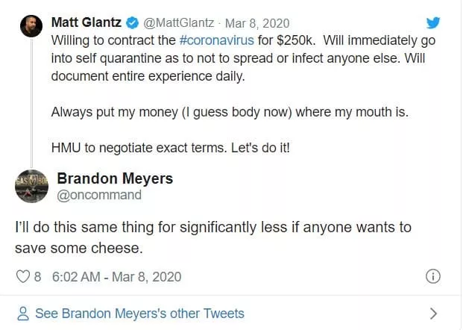Click the "HMU to negotiate exact terms" line
463x330 pixels.
[170, 147]
